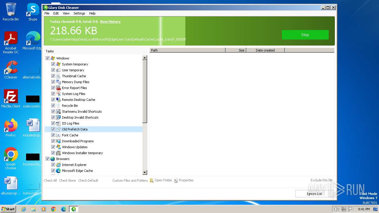Sort by Date created column header

point(265,50)
